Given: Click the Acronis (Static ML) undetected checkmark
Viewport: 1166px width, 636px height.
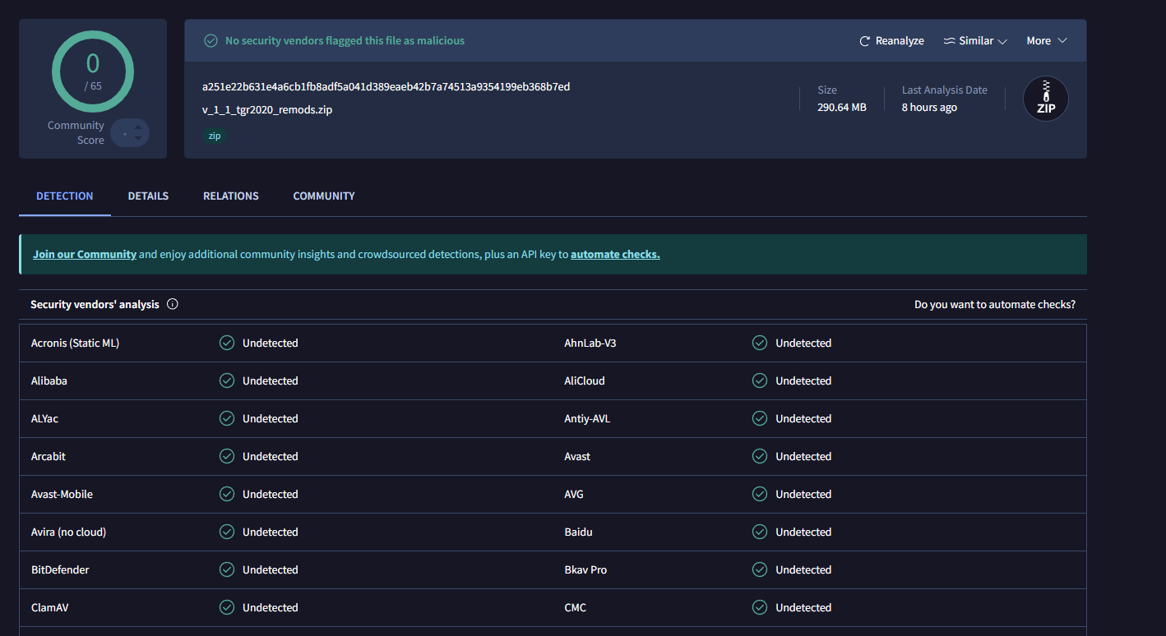Looking at the screenshot, I should pyautogui.click(x=227, y=343).
